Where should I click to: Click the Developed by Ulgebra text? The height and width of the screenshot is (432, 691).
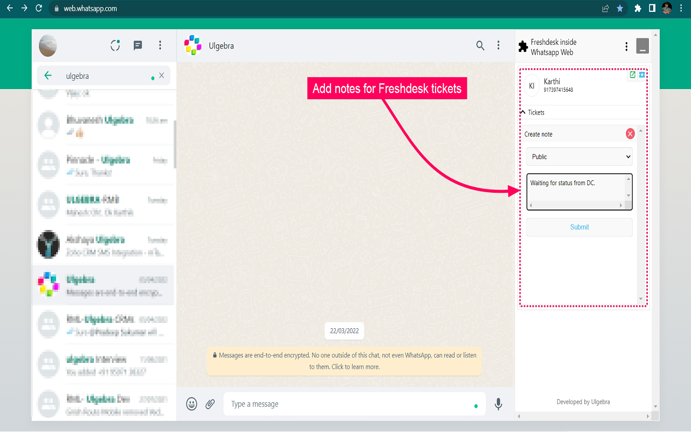[x=583, y=402]
